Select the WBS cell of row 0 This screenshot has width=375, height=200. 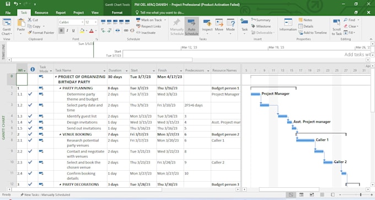(x=22, y=79)
